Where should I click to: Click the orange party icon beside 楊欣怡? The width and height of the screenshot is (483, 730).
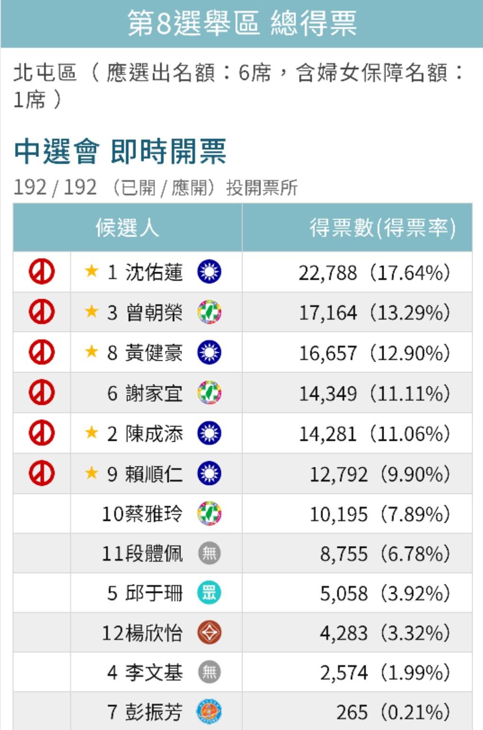209,633
